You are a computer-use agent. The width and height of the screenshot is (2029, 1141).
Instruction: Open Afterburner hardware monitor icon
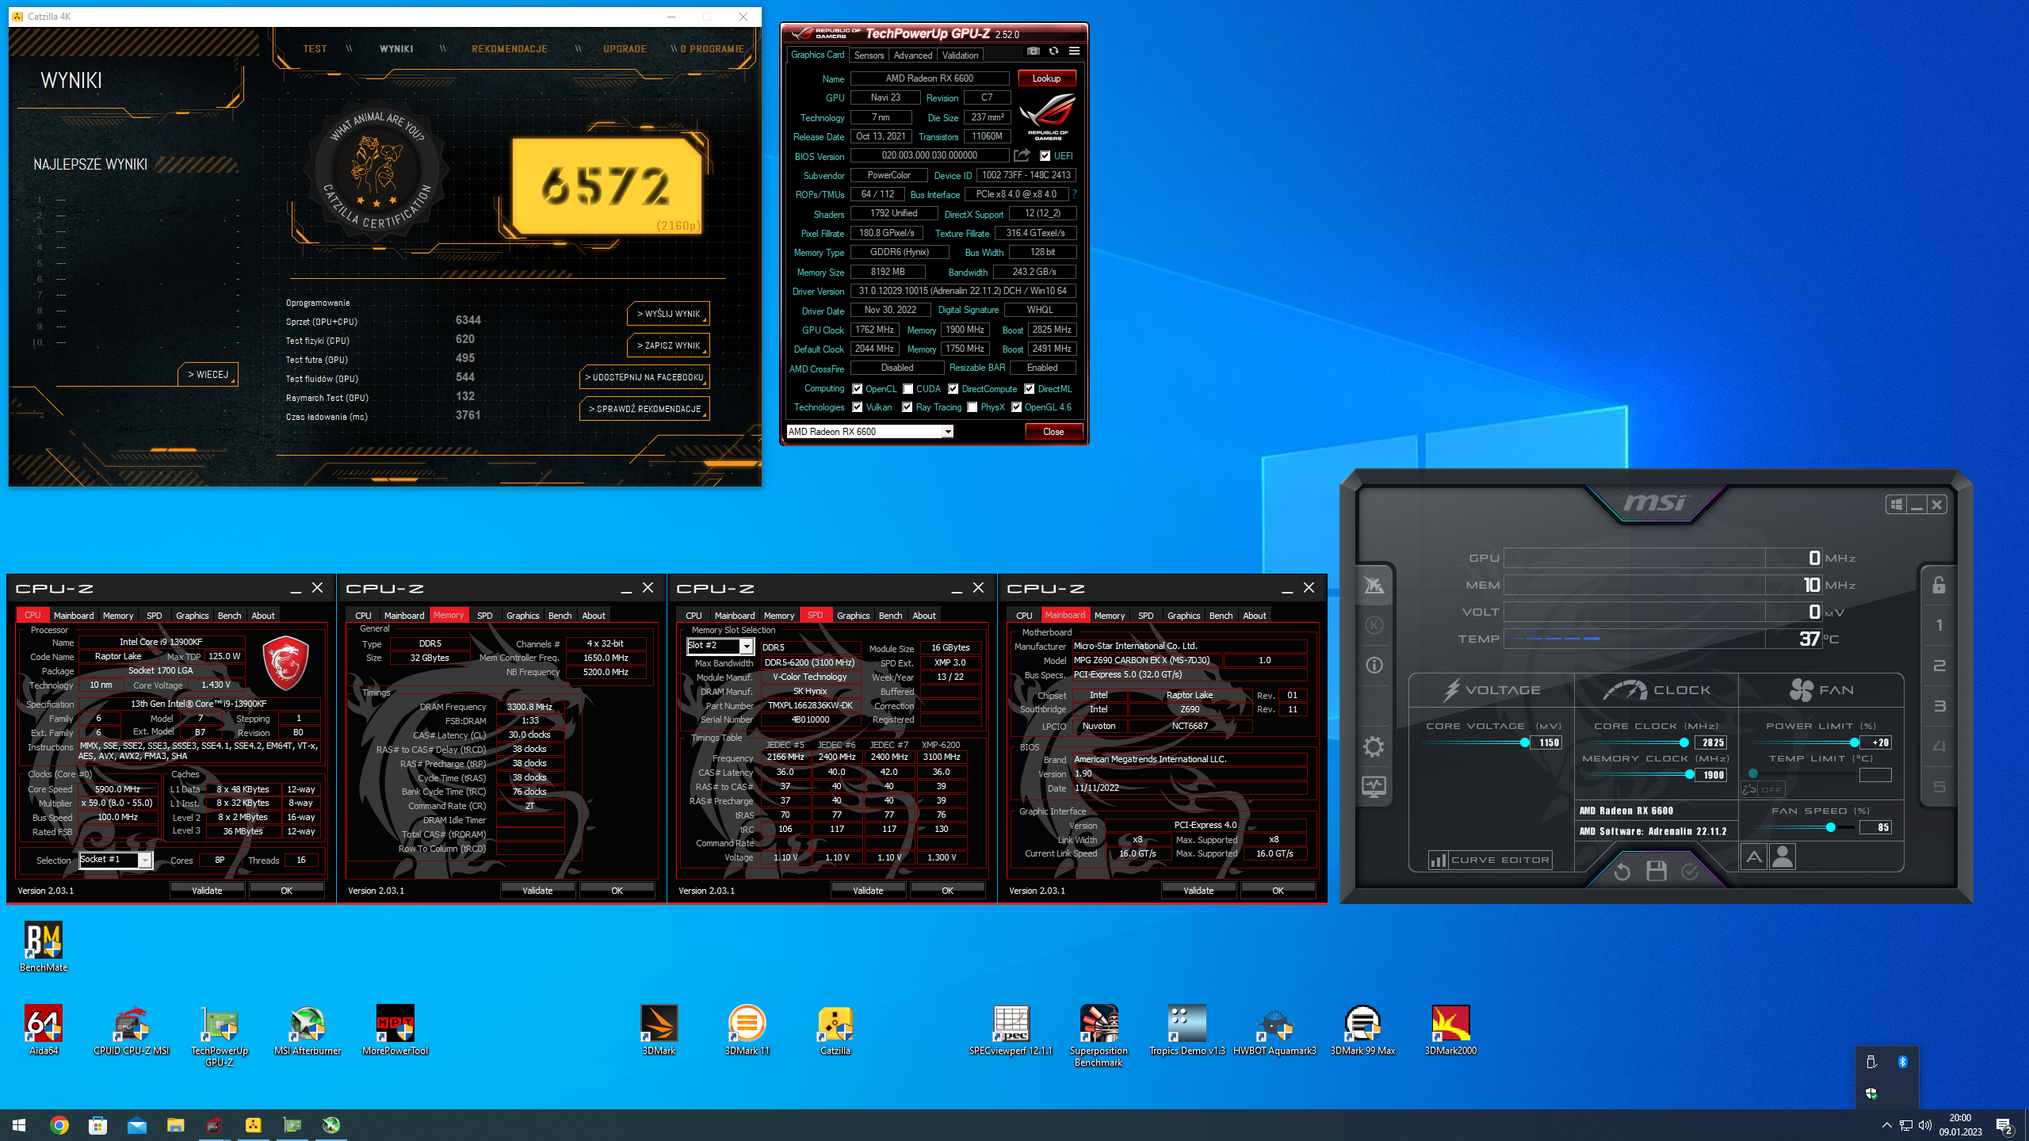pos(1374,787)
